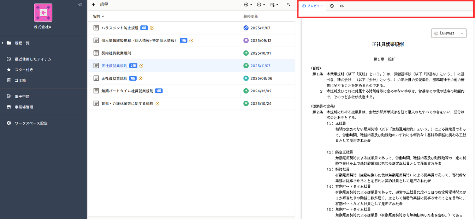Open the document settings dropdown in the toolbar

click(274, 5)
